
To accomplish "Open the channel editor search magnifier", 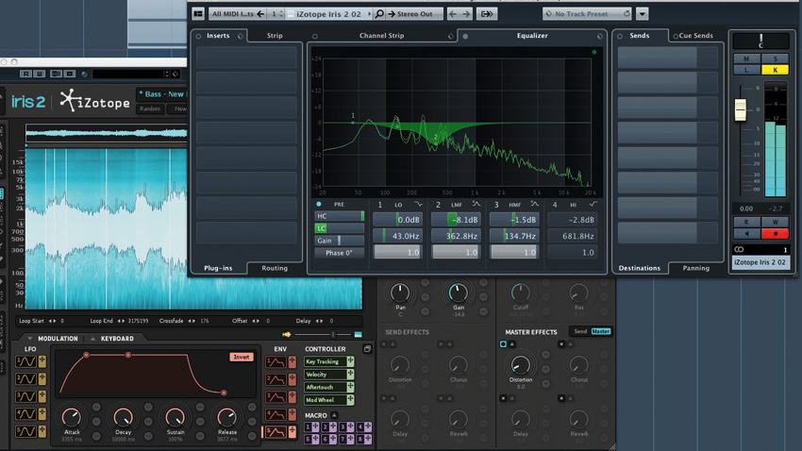I will click(379, 14).
